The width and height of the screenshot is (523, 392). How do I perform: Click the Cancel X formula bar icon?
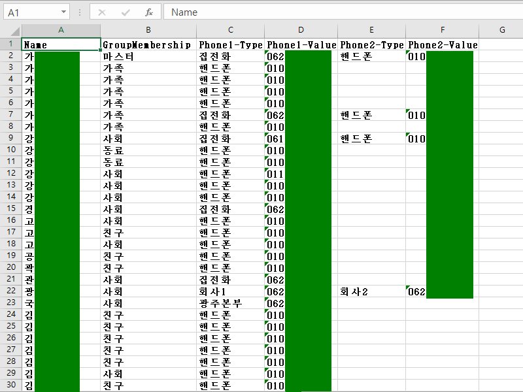point(102,12)
